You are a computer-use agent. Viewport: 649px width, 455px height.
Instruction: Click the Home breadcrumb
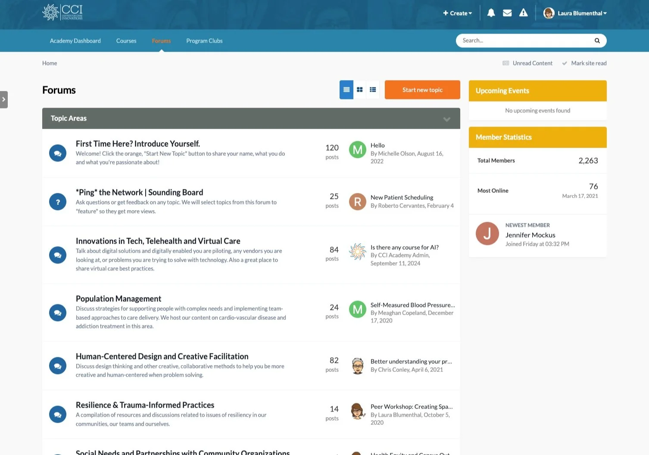[x=50, y=63]
